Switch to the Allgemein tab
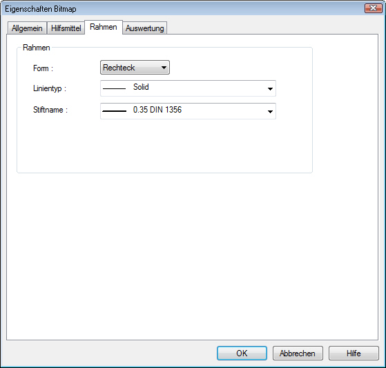 click(27, 28)
